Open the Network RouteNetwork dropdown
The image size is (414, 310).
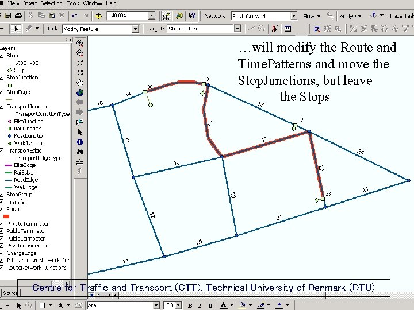click(x=294, y=16)
